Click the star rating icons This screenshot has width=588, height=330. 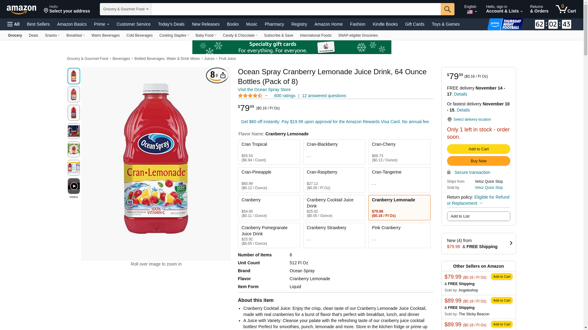click(250, 96)
